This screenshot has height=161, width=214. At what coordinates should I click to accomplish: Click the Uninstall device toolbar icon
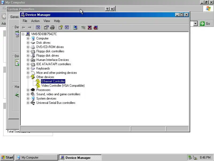tap(90, 28)
